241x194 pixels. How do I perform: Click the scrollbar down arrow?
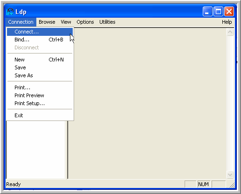pos(230,175)
